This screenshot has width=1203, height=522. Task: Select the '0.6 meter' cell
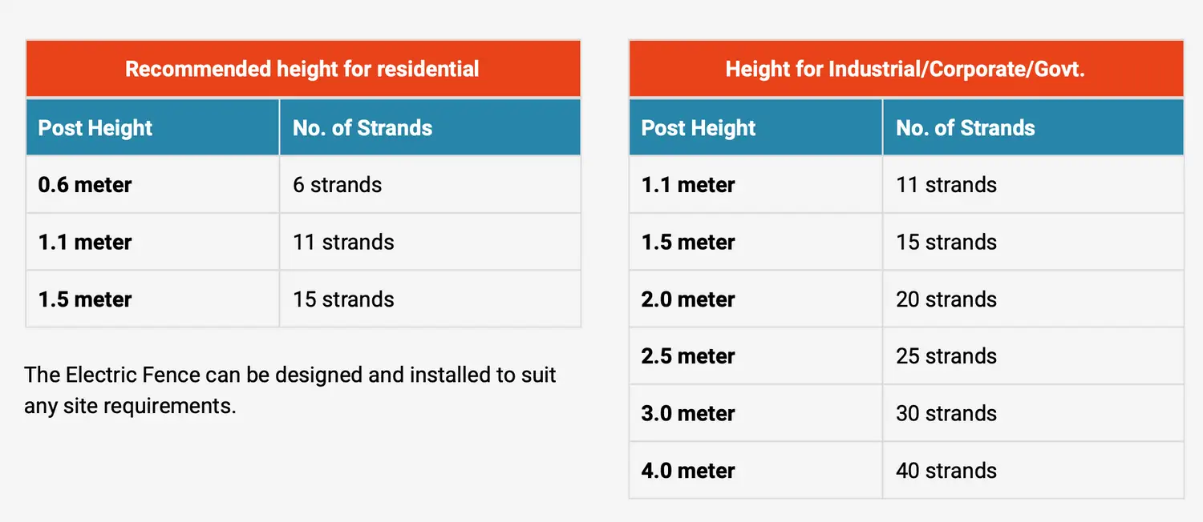[x=85, y=185]
